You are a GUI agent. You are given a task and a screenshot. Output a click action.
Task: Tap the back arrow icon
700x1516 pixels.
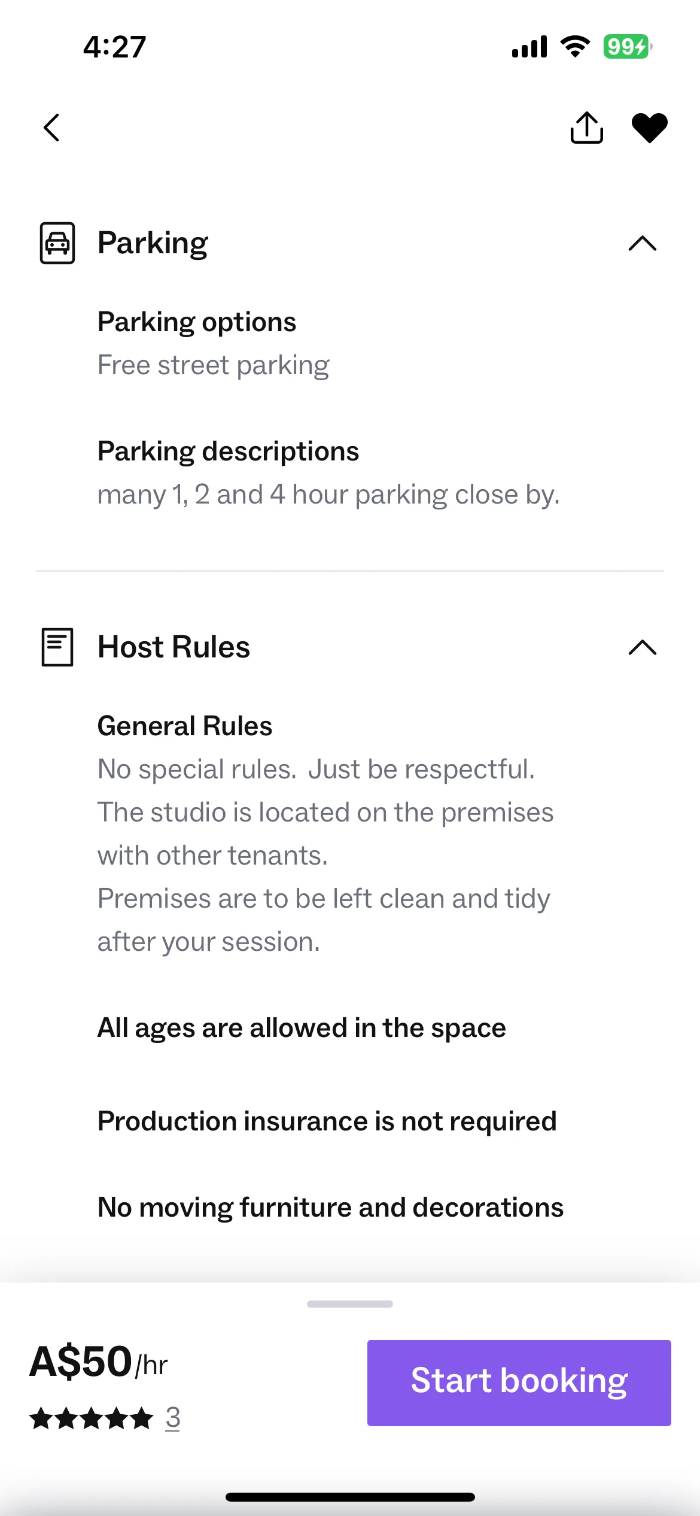click(51, 128)
